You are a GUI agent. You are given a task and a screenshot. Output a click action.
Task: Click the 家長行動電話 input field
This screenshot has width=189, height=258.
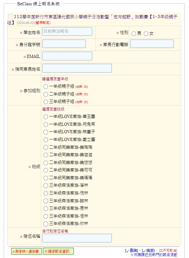(x=152, y=44)
